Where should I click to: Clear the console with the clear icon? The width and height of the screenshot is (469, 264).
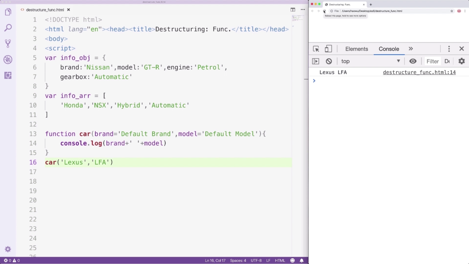[x=329, y=61]
